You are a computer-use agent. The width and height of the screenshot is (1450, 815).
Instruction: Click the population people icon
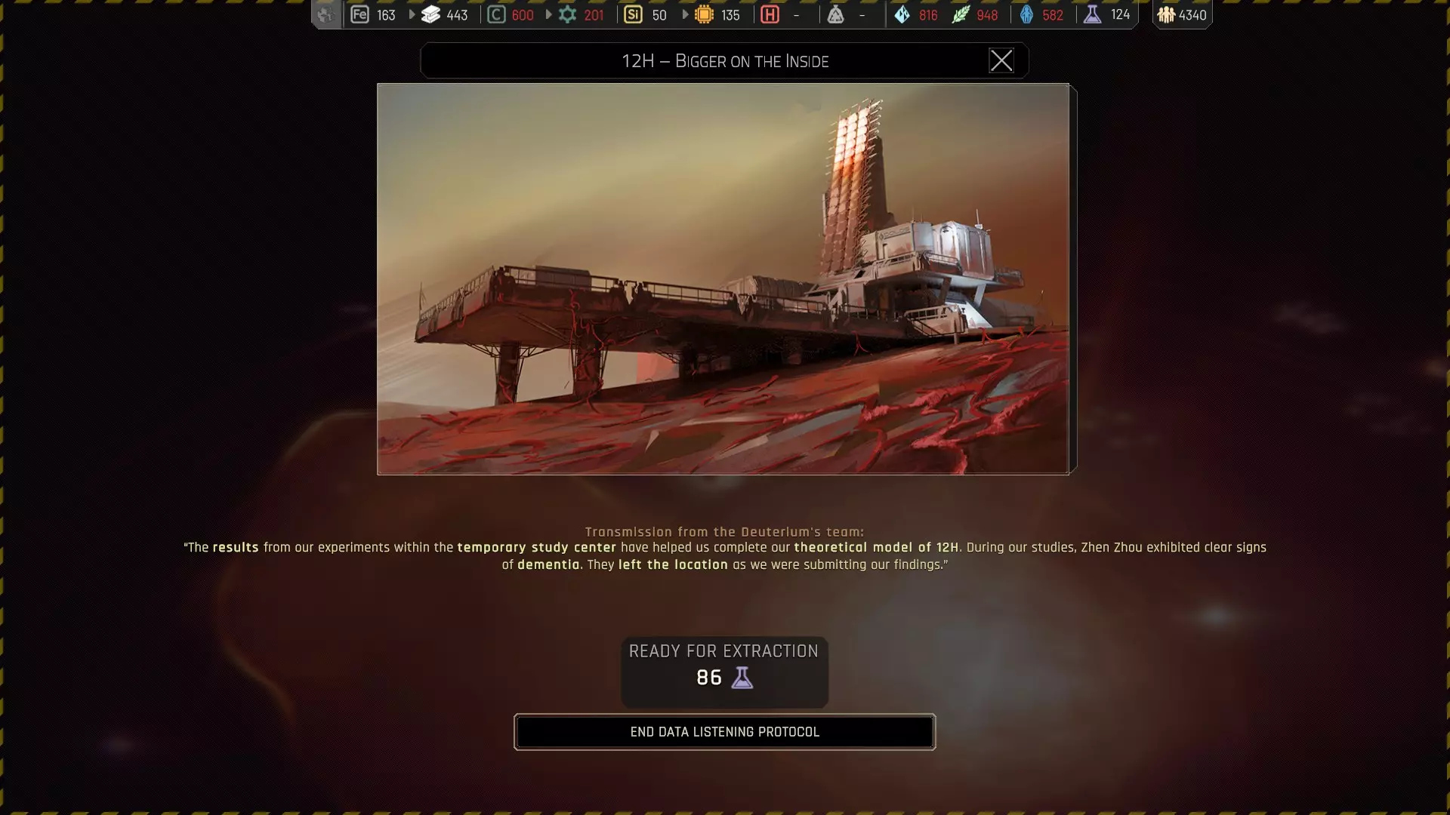pyautogui.click(x=1166, y=14)
